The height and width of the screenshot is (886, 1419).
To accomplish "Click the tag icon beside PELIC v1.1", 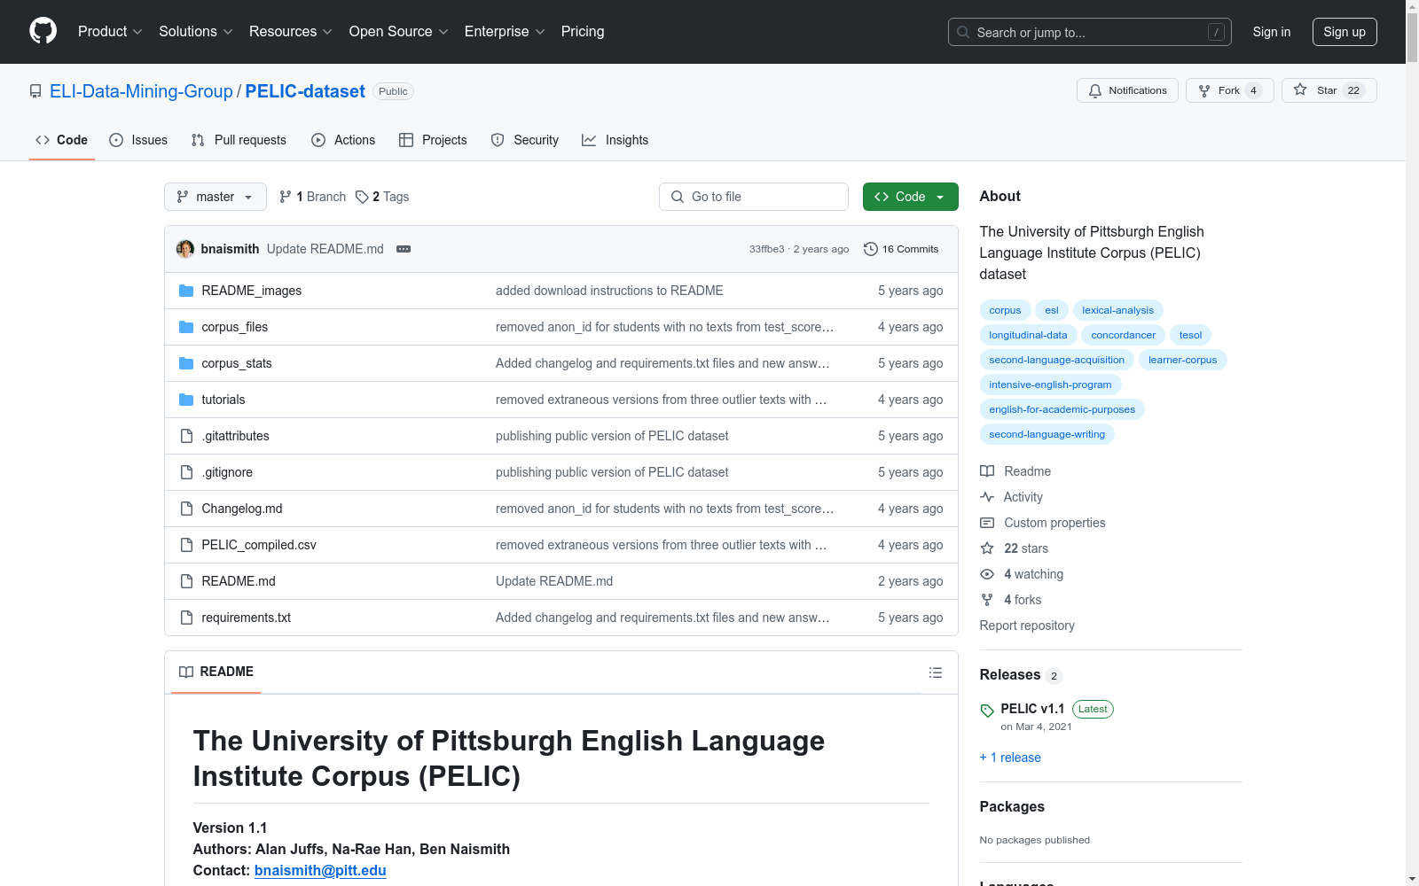I will (987, 711).
